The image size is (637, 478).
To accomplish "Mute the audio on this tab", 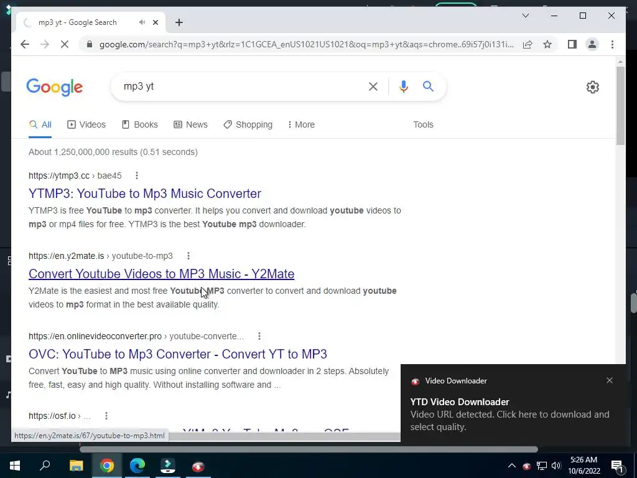I will (142, 22).
